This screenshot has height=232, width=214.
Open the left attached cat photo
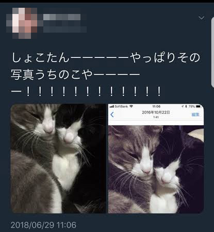coord(58,158)
